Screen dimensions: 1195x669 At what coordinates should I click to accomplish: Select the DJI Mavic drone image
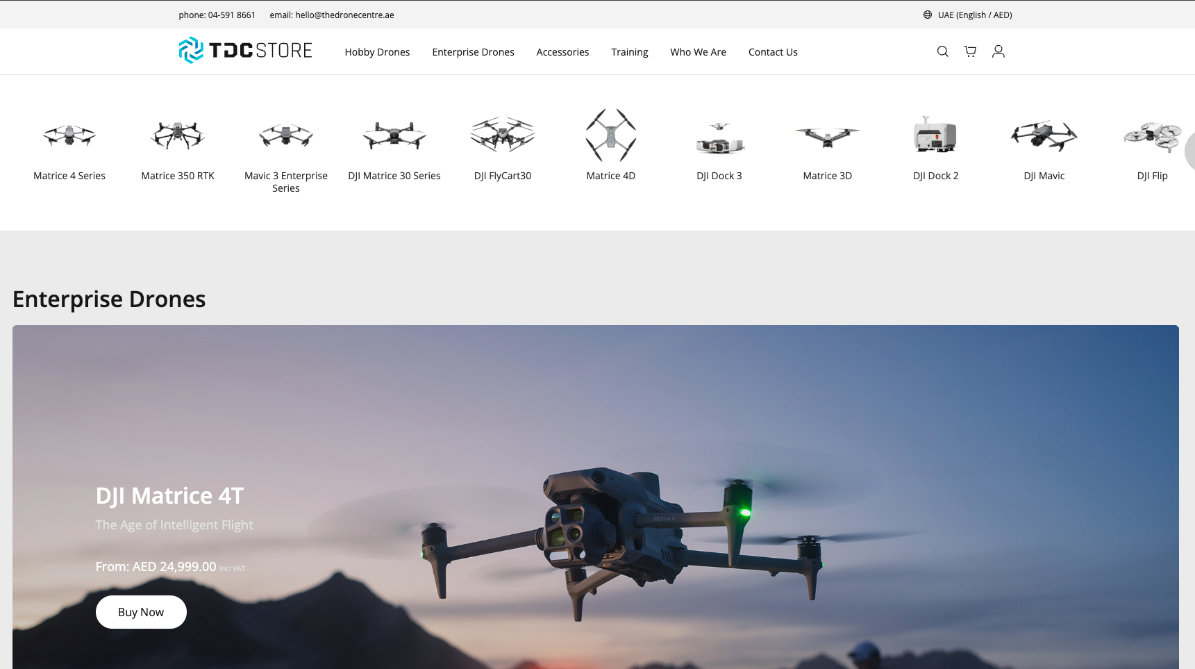1044,135
